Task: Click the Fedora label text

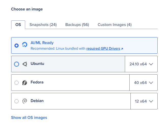Action: click(x=37, y=82)
